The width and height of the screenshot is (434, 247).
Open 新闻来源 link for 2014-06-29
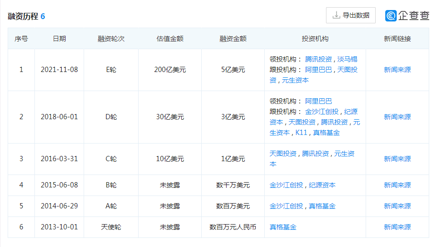click(x=397, y=206)
